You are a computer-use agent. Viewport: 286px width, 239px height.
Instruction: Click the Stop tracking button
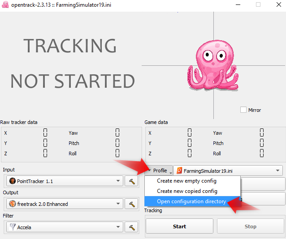coord(251,226)
